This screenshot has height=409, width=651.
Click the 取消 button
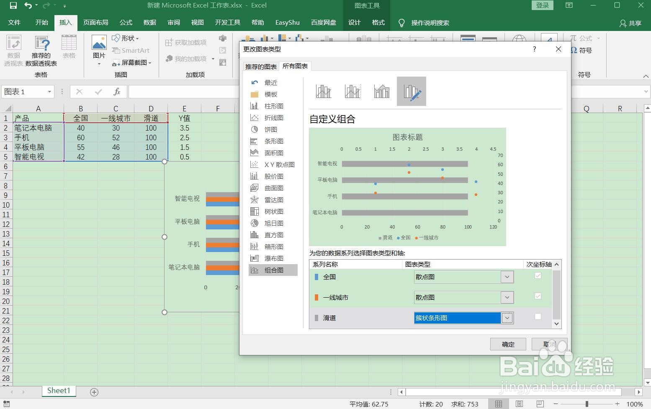550,344
